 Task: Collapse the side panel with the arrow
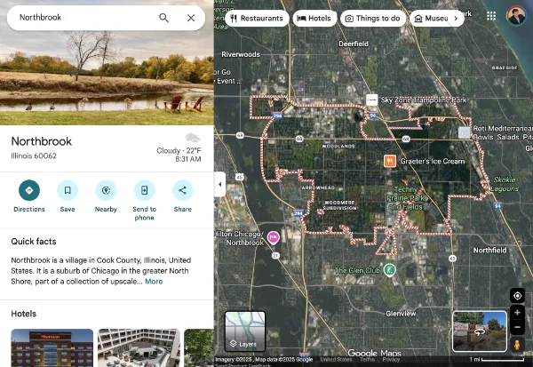tap(219, 184)
